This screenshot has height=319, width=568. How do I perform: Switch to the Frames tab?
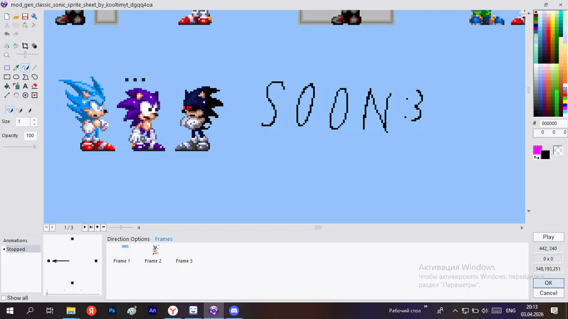pyautogui.click(x=163, y=239)
